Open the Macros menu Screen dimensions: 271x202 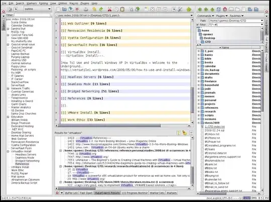coord(74,4)
